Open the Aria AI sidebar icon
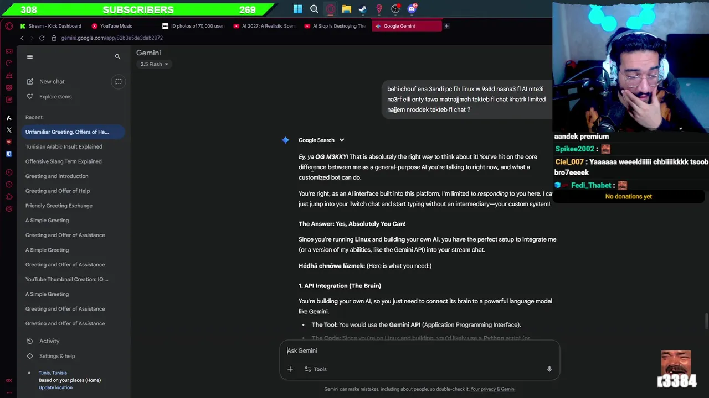This screenshot has width=709, height=398. (9, 118)
